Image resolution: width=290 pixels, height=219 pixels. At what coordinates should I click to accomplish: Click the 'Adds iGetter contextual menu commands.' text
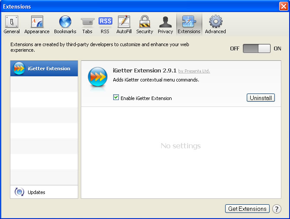click(x=156, y=80)
